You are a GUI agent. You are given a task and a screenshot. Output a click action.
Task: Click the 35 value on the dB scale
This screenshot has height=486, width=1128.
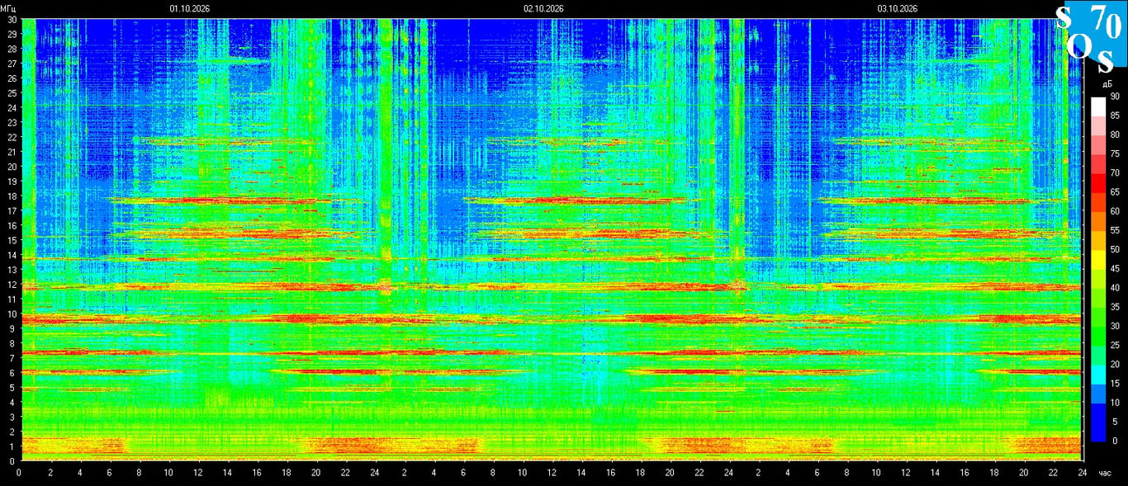click(1115, 307)
